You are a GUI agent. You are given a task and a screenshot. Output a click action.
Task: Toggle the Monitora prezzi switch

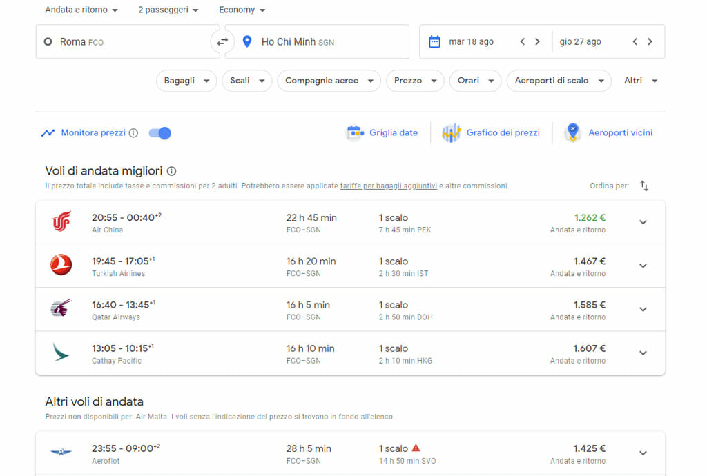(159, 133)
